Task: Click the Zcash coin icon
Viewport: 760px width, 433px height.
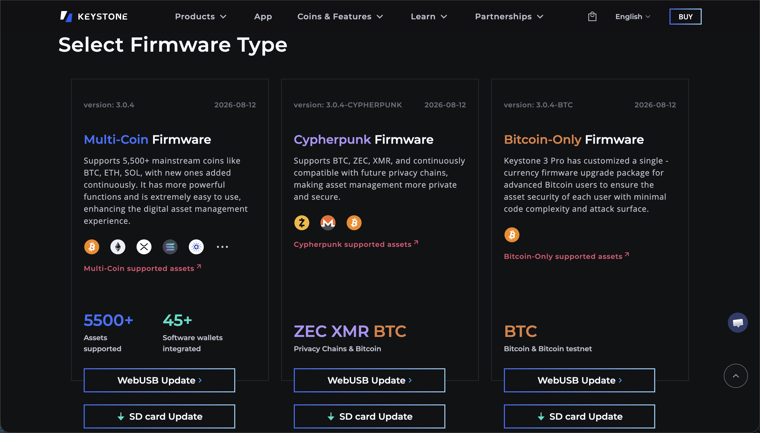Action: [302, 223]
